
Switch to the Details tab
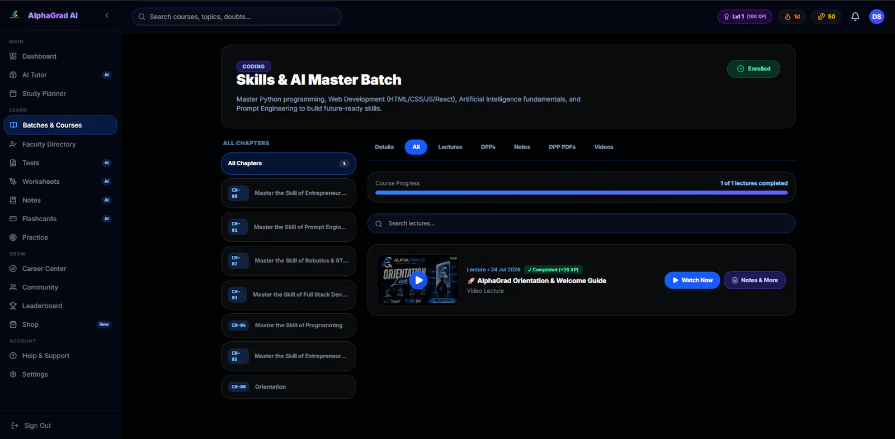point(384,147)
